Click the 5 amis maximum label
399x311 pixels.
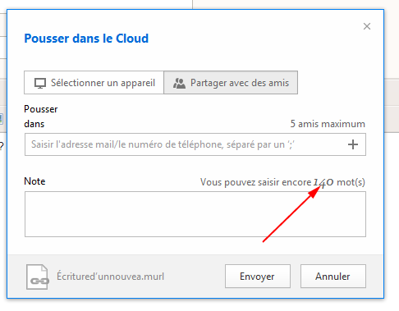pos(328,124)
